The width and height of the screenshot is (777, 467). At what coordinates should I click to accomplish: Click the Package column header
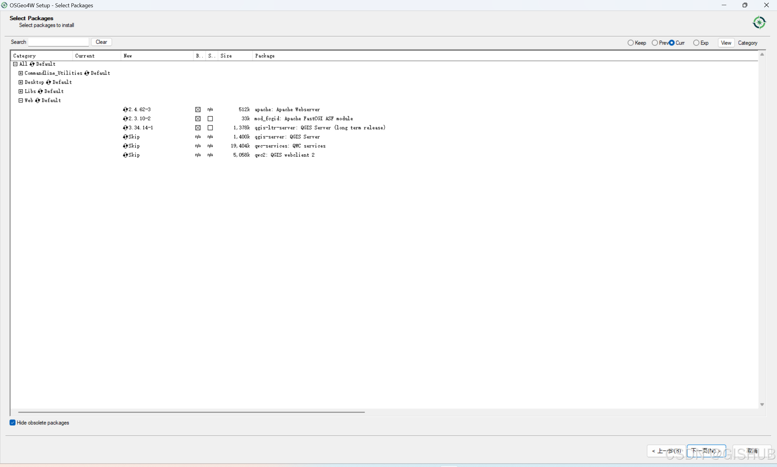(x=265, y=56)
